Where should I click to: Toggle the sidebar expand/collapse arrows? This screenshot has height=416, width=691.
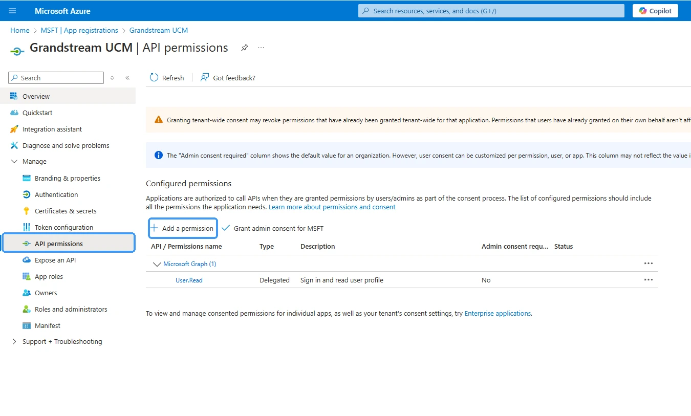coord(113,78)
